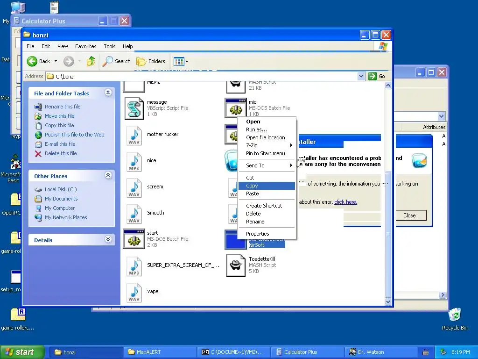
Task: Open the Search toolbar button
Action: [x=116, y=61]
